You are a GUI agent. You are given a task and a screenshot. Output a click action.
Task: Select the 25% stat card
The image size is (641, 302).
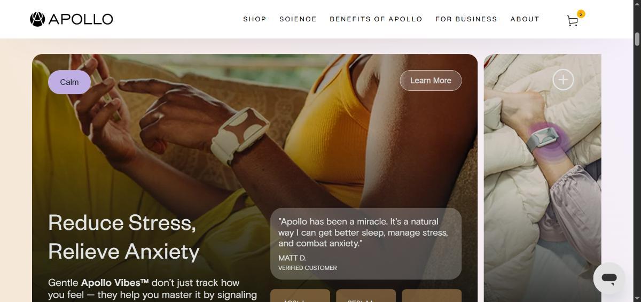[x=366, y=296]
